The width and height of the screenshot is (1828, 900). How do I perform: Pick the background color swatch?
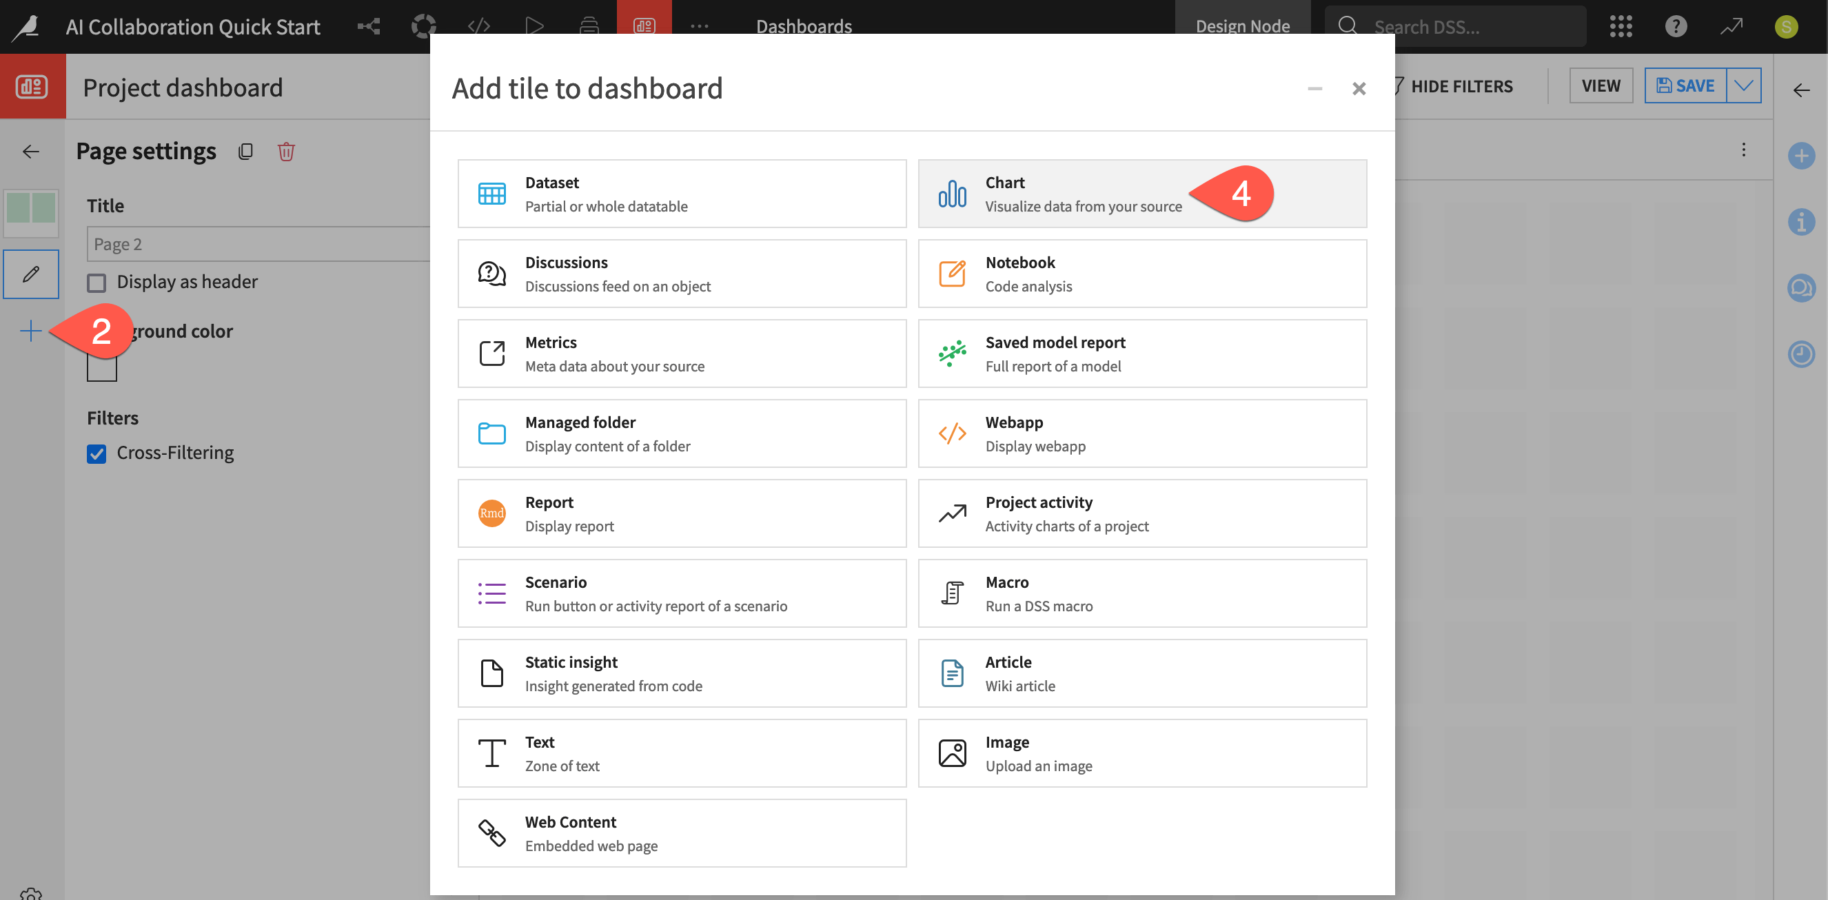[101, 367]
